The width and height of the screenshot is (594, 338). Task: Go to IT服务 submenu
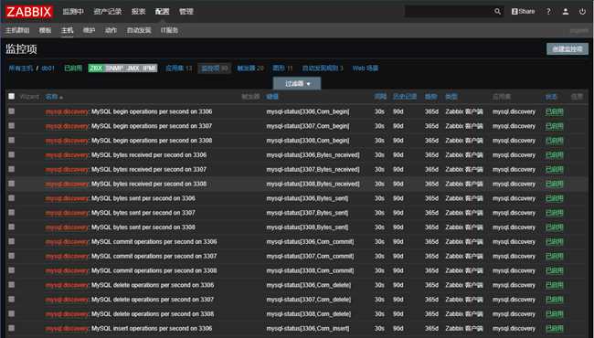[x=169, y=30]
